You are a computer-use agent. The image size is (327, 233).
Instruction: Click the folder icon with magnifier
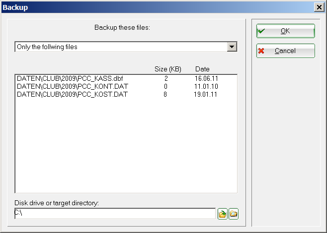coord(234,214)
